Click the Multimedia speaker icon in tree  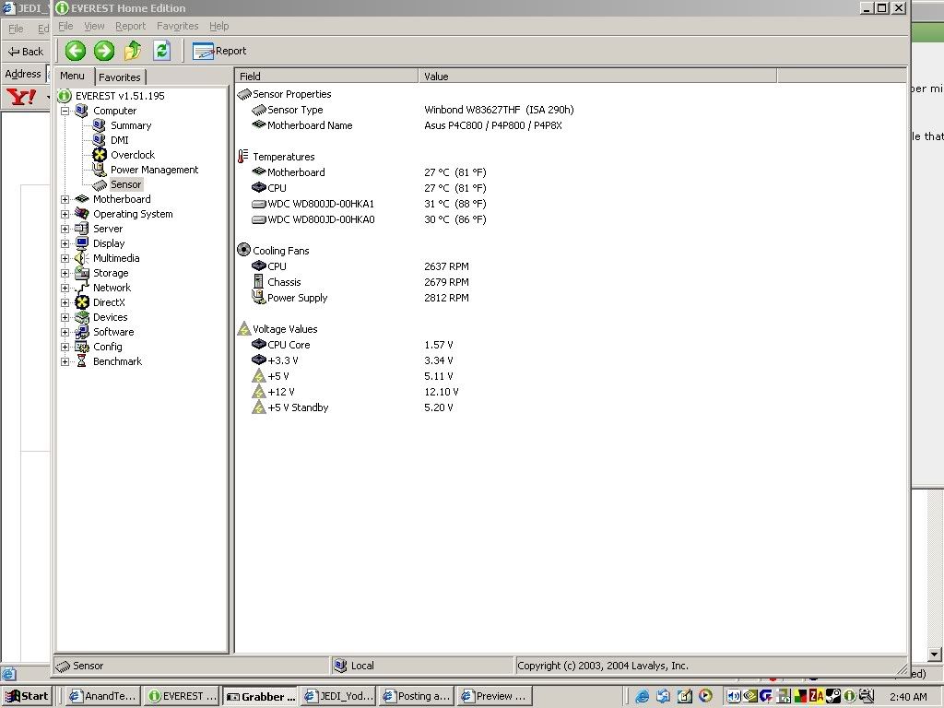point(82,258)
